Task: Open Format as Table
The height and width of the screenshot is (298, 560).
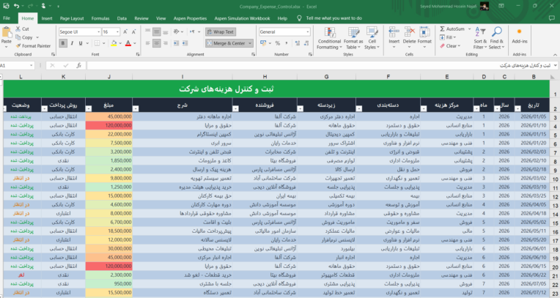Action: (353, 38)
